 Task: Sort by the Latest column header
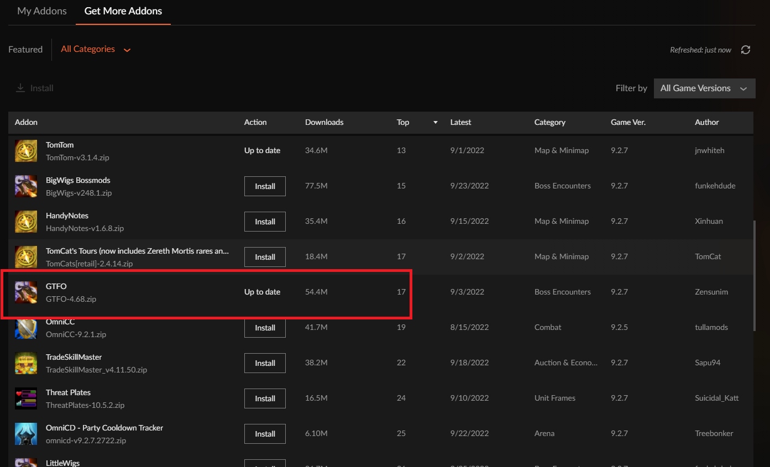460,122
